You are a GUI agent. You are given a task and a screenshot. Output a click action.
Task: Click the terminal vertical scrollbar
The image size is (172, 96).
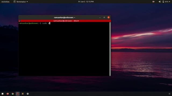click(x=110, y=49)
